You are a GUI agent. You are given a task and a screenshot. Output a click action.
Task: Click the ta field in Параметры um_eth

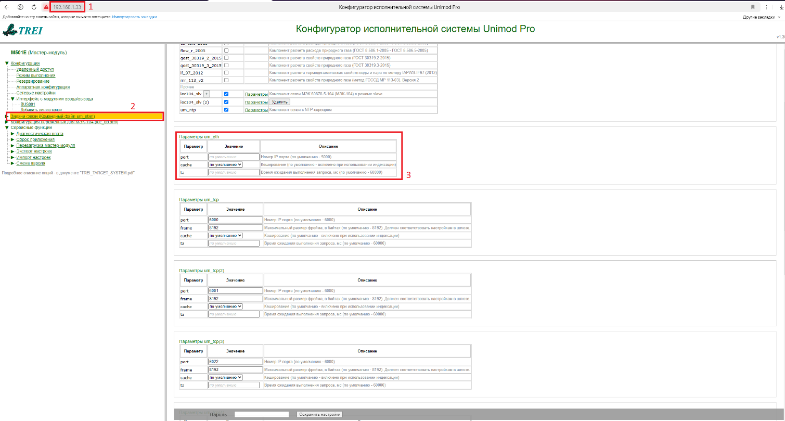(234, 172)
